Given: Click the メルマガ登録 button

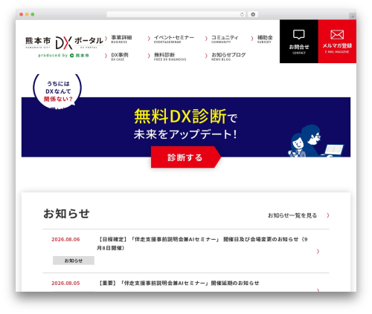Looking at the screenshot, I should coord(337,42).
